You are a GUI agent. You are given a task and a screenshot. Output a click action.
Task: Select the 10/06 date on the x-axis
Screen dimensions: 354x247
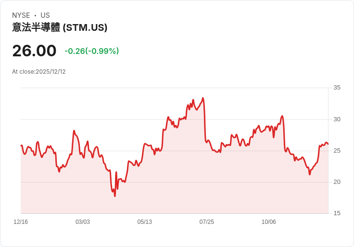point(269,222)
